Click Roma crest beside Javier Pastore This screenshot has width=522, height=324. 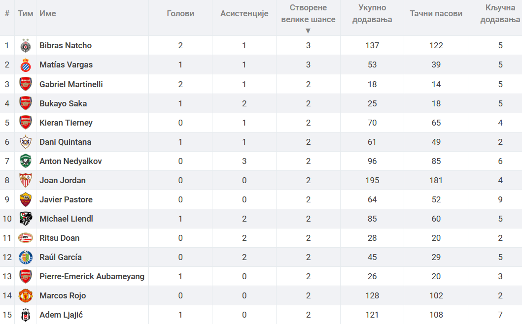[26, 199]
